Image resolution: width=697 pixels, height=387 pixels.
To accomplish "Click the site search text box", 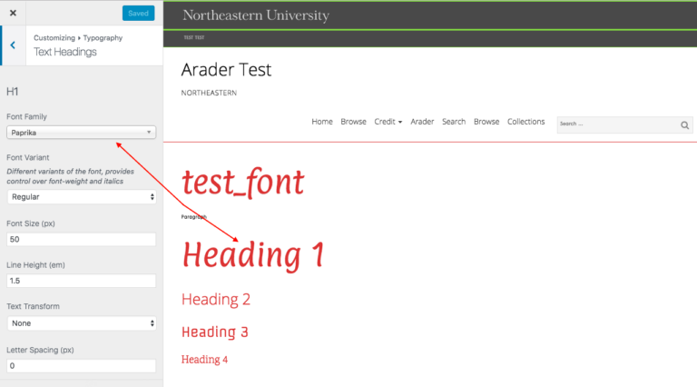I will pos(617,124).
